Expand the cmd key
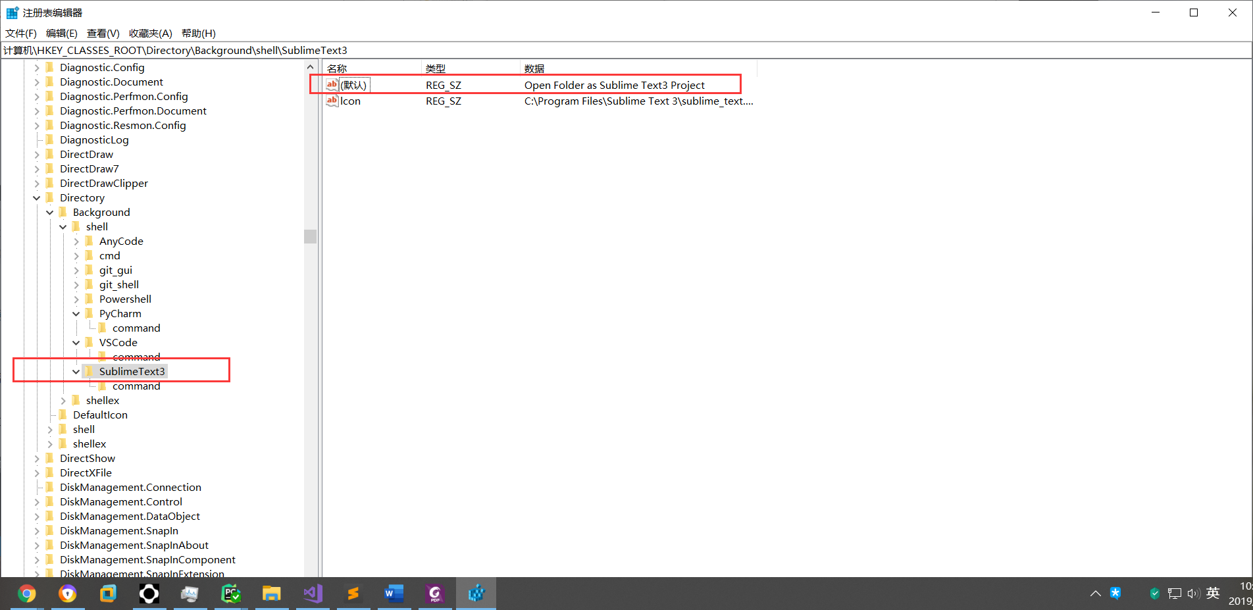 point(76,256)
